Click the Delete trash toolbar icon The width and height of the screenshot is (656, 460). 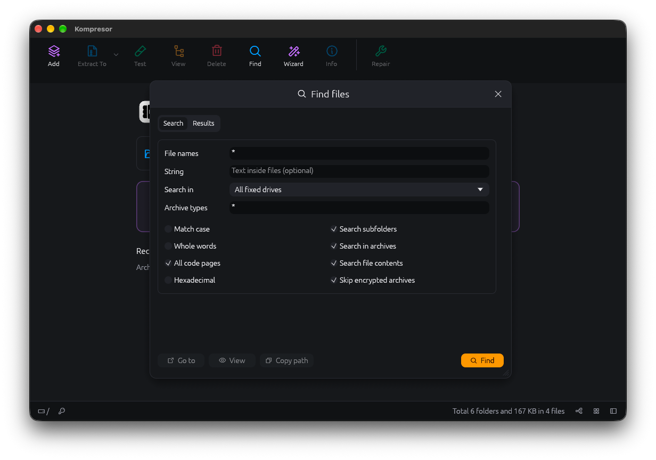[217, 51]
